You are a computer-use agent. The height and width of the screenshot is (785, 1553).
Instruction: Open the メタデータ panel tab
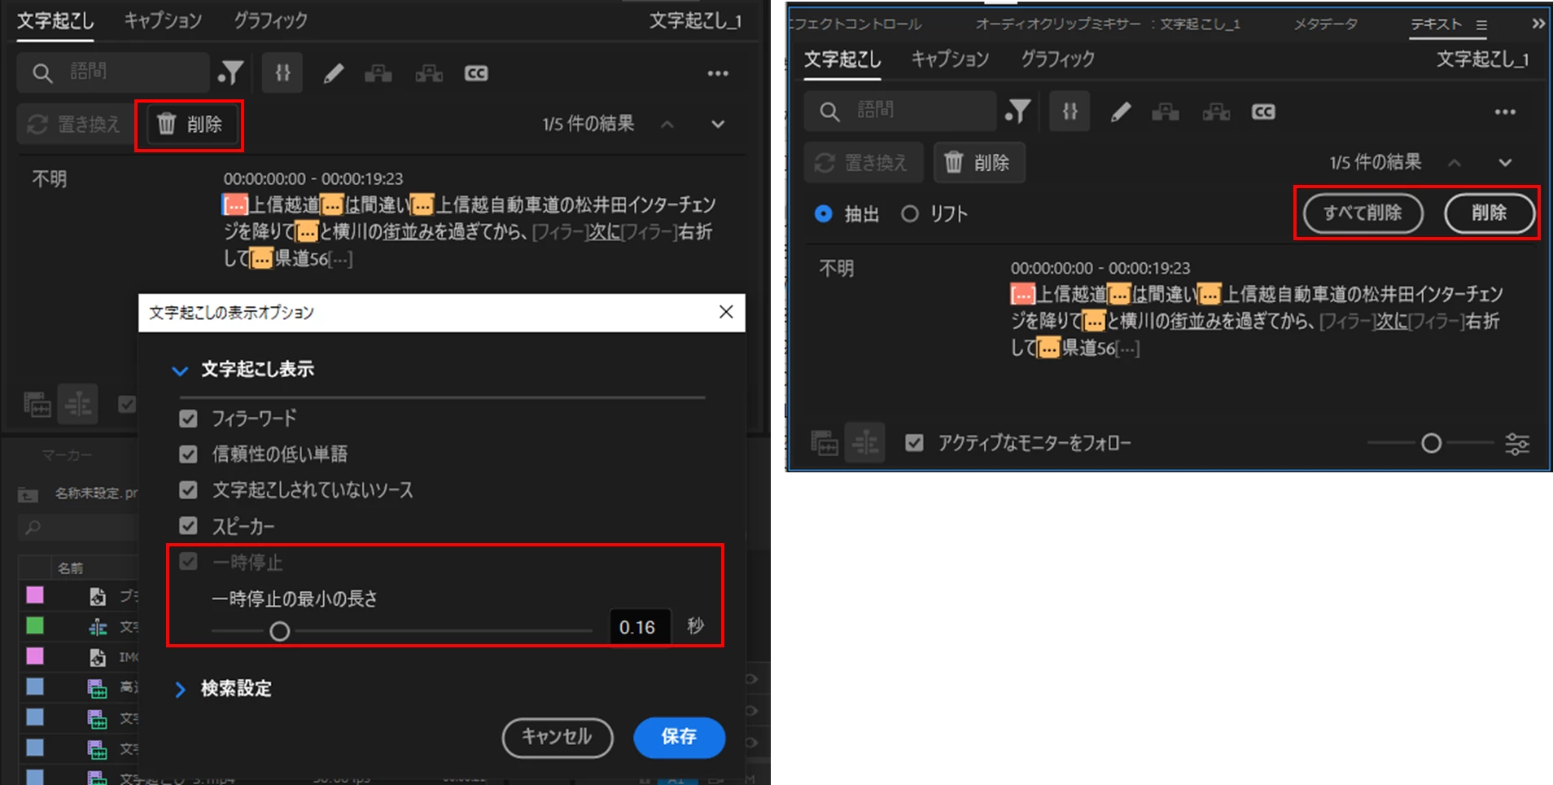pos(1326,24)
